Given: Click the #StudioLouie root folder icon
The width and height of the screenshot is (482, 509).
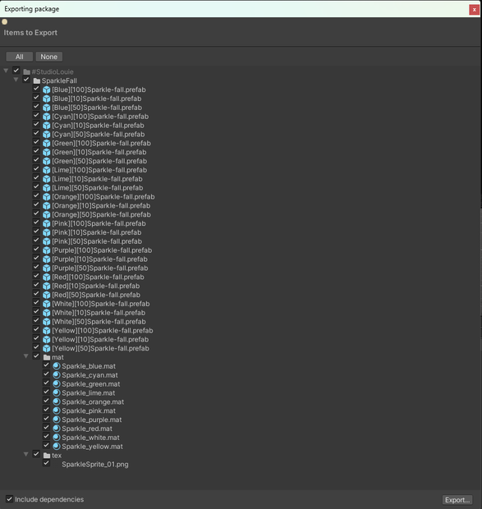Looking at the screenshot, I should click(26, 71).
